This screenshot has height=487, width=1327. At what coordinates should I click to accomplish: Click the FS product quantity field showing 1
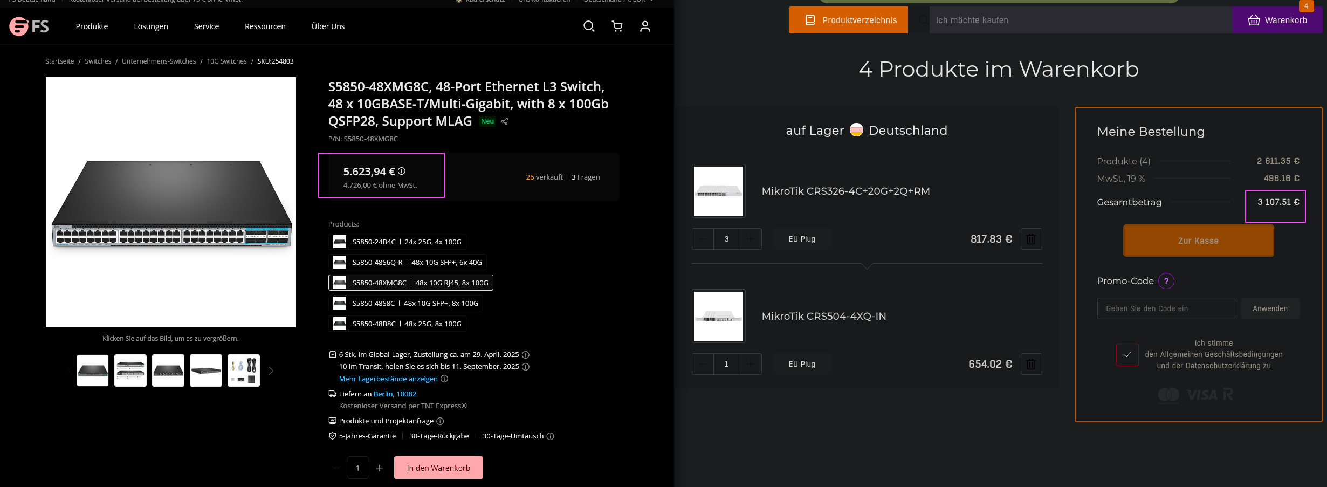pyautogui.click(x=357, y=468)
